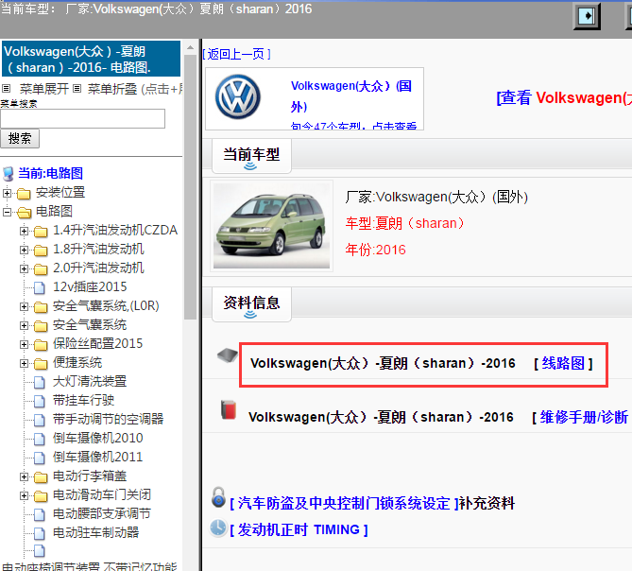Screen dimensions: 632x571
Task: Click folder icon of 1.8升汽油发动机
Action: tap(41, 250)
